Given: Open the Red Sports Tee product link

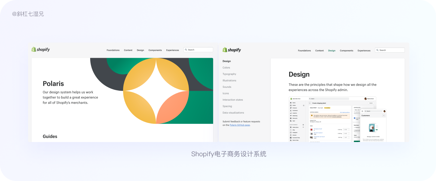Looking at the screenshot, I should [318, 129].
